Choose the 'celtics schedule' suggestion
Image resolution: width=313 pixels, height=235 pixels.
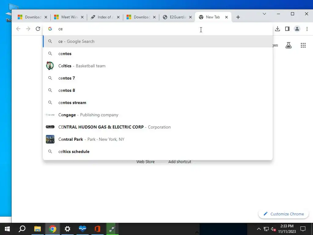point(158,151)
